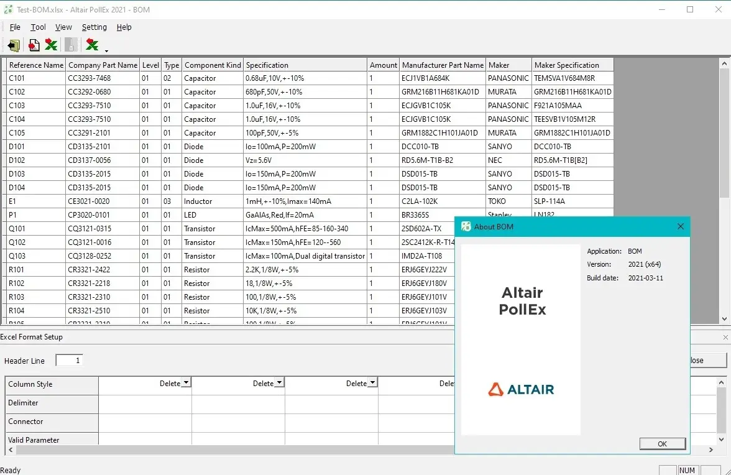731x475 pixels.
Task: Select the C101 reference cell
Action: tap(36, 78)
